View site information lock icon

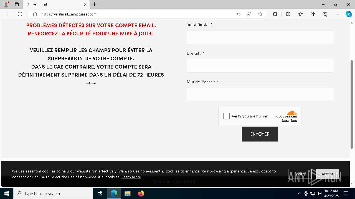[x=35, y=14]
